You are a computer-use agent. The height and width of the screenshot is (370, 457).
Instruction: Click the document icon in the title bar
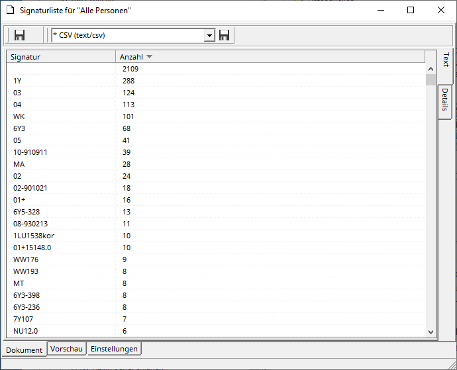(10, 10)
